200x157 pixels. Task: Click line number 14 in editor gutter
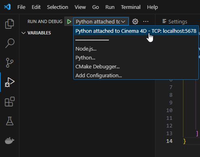point(169,141)
